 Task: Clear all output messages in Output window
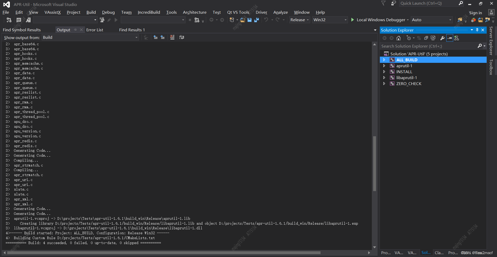click(172, 37)
